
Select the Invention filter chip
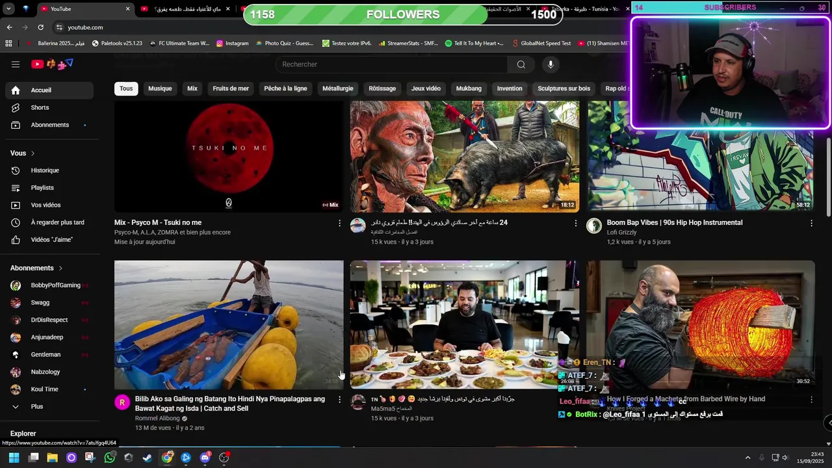point(510,88)
